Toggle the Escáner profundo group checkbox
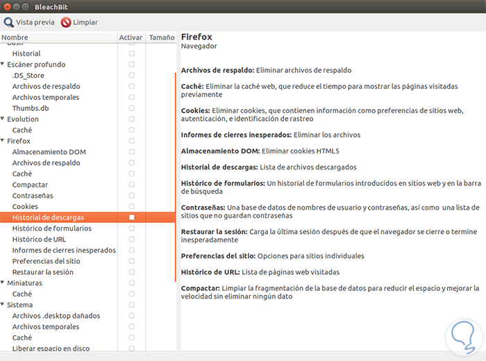Viewport: 486px width, 361px height. (132, 65)
